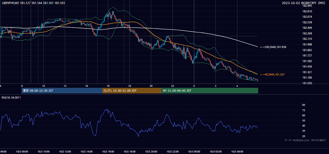Click price axis label 182.404

point(307,28)
